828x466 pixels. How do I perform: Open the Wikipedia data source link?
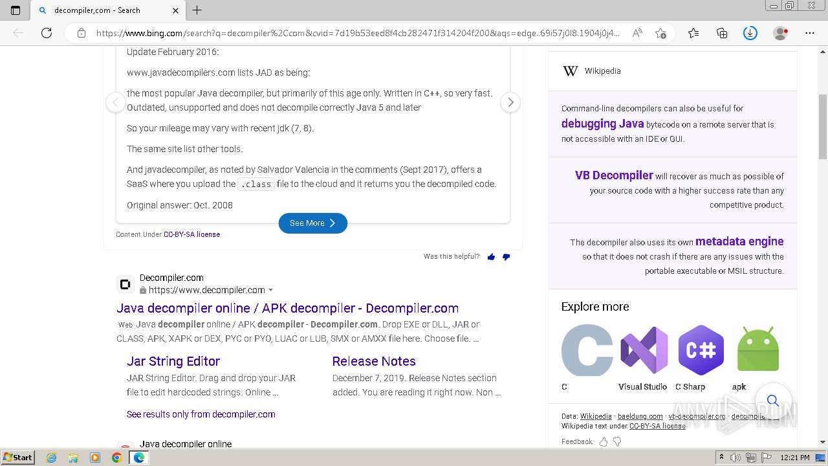coord(596,416)
